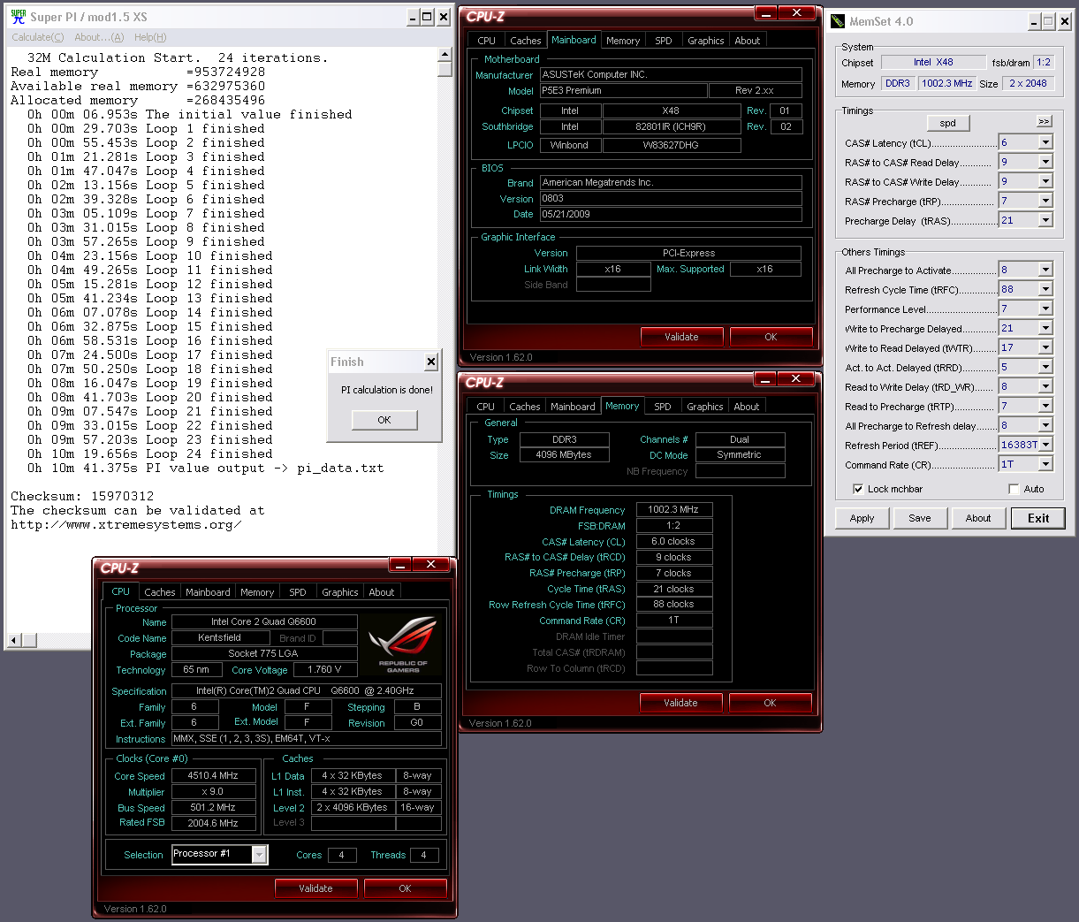Click the ROG logo in CPU-Z CPU window
The image size is (1079, 922).
coord(402,645)
